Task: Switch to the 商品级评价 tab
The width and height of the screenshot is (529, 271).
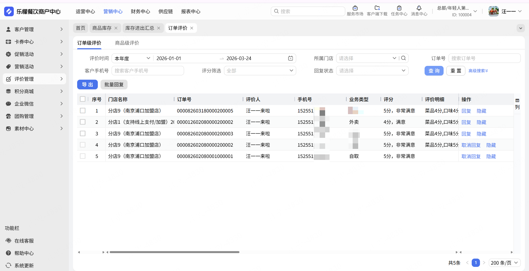Action: tap(127, 43)
